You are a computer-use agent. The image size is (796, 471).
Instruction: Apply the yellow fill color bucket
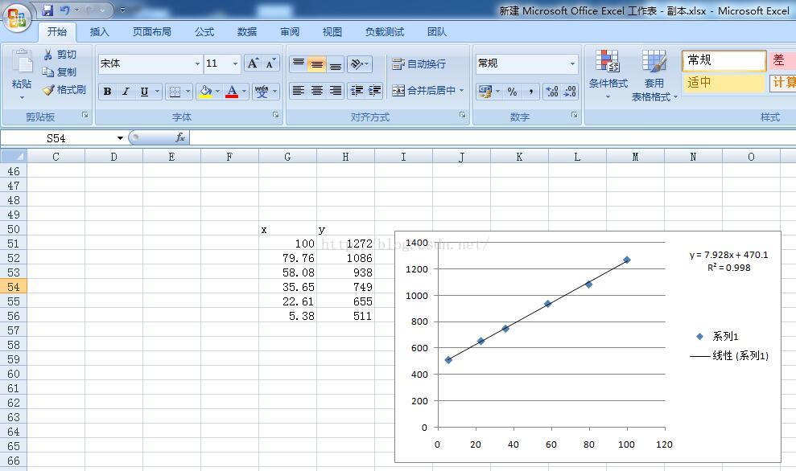[205, 92]
